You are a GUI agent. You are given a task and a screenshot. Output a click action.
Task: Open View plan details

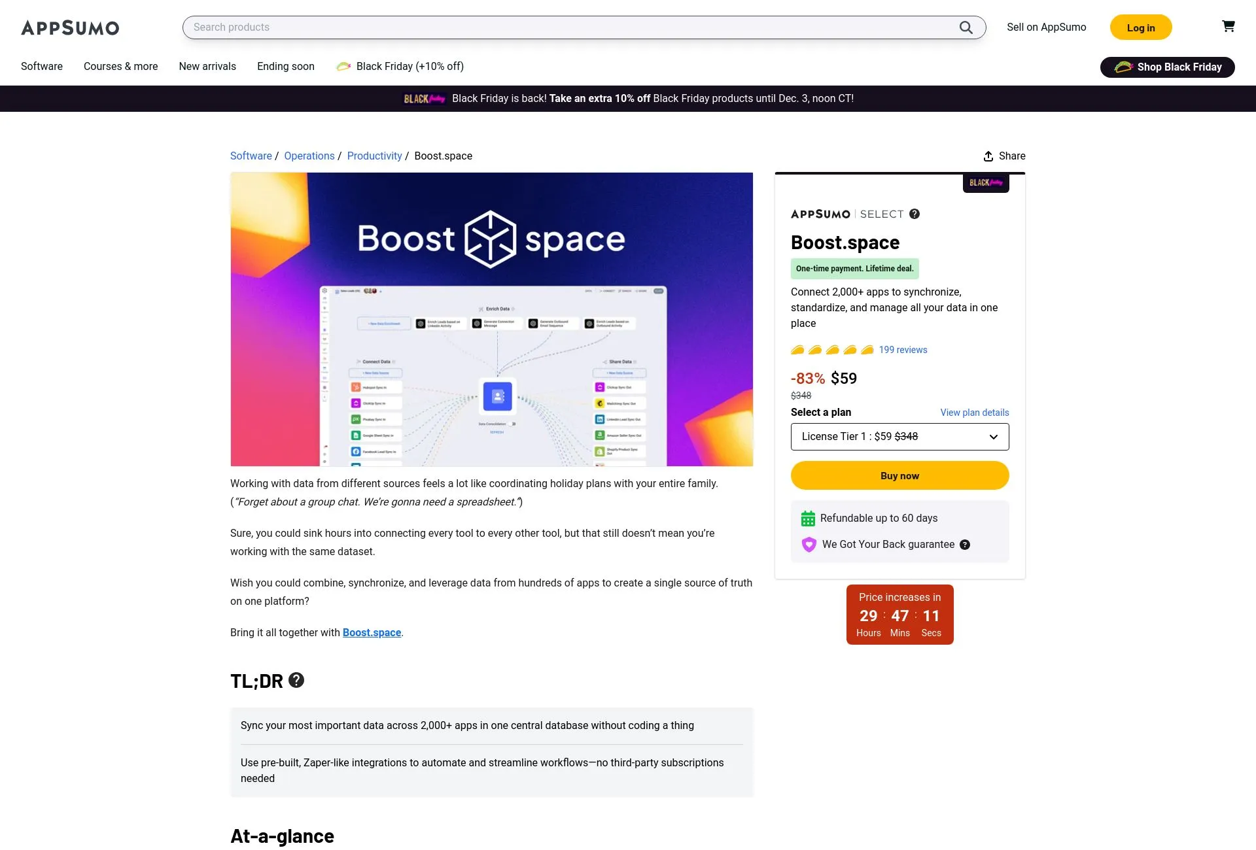pos(974,413)
